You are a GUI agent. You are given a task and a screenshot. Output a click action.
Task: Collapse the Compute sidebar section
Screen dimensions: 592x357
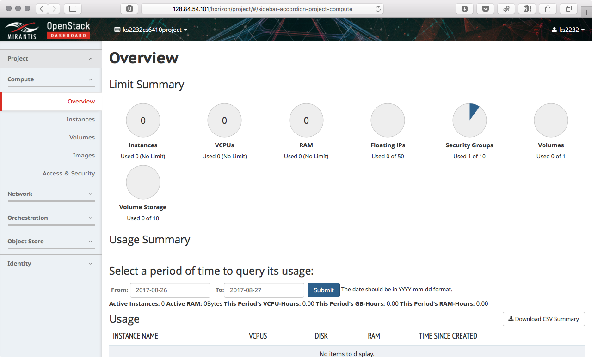[51, 79]
